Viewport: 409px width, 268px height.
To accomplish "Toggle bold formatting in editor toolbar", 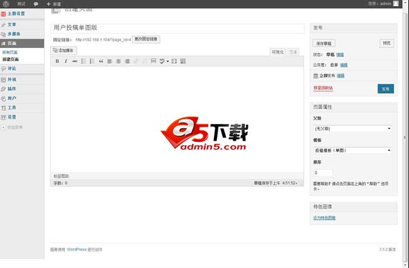I will (x=57, y=61).
